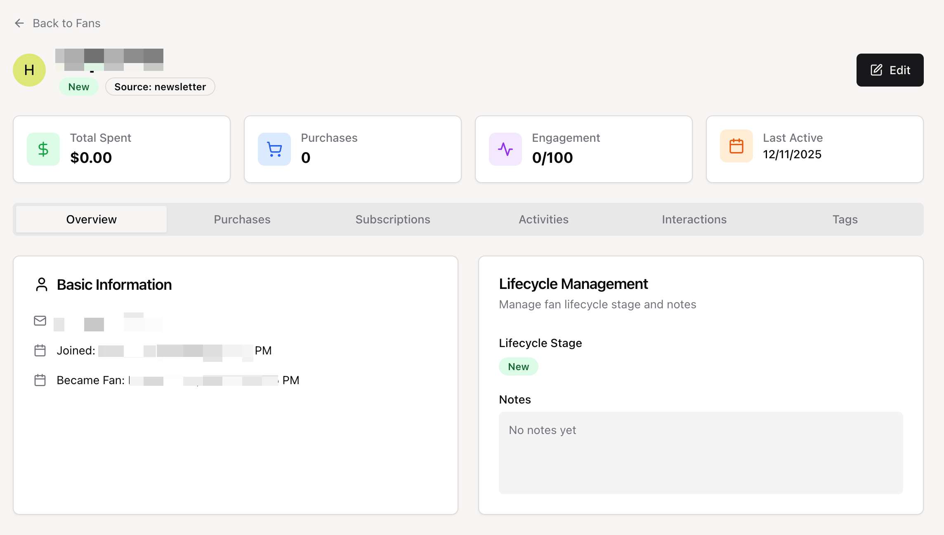Viewport: 944px width, 535px height.
Task: Click the Notes text area
Action: [x=701, y=453]
